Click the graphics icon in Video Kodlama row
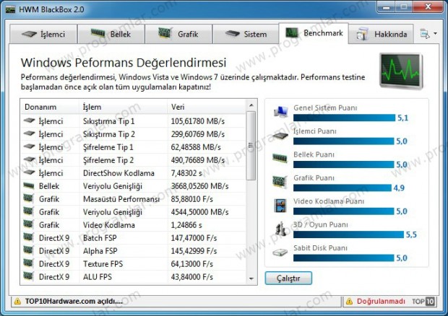 click(x=29, y=224)
